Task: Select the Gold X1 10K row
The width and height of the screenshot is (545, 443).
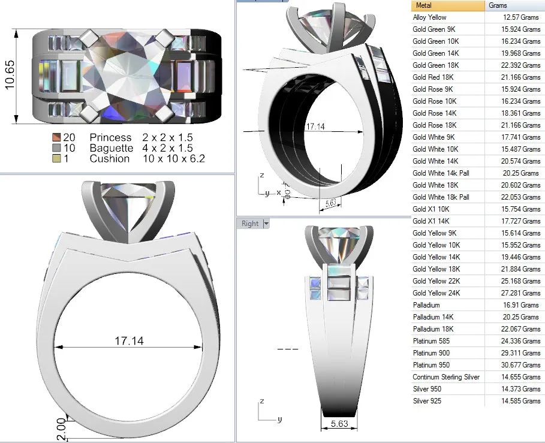Action: pyautogui.click(x=478, y=209)
